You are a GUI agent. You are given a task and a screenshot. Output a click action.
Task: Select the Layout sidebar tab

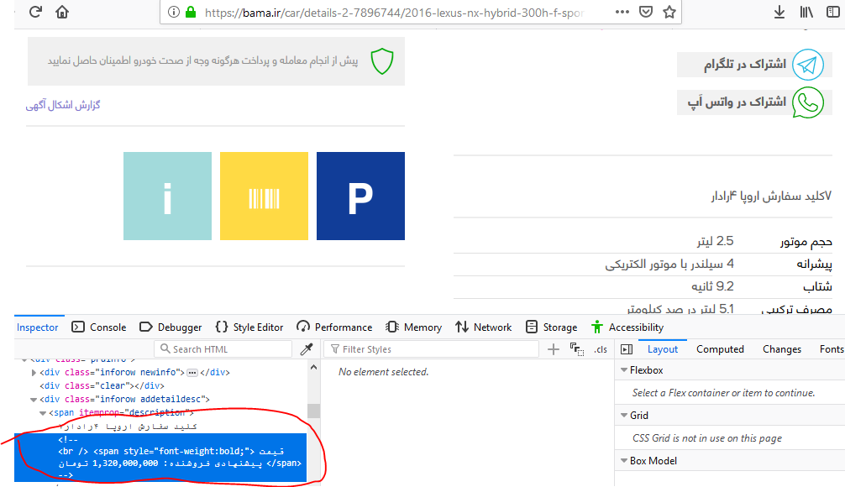[x=663, y=349]
